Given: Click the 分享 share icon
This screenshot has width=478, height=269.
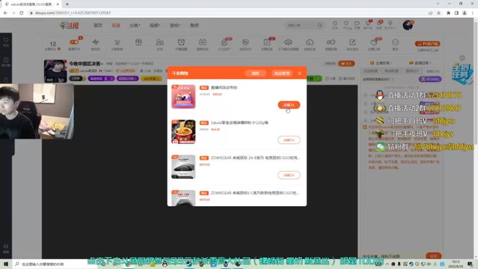Looking at the screenshot, I should click(331, 78).
